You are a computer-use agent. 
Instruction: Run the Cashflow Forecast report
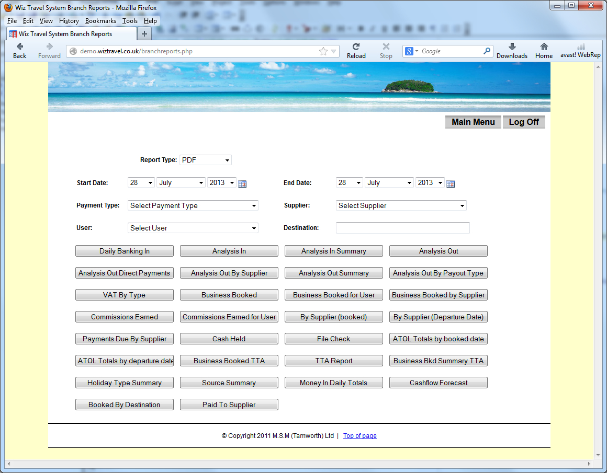click(x=438, y=383)
